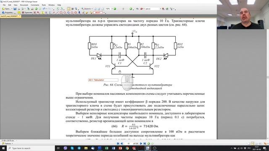Select the Hand tool in toolbar
Screen dimensions: 269x151
pos(69,9)
